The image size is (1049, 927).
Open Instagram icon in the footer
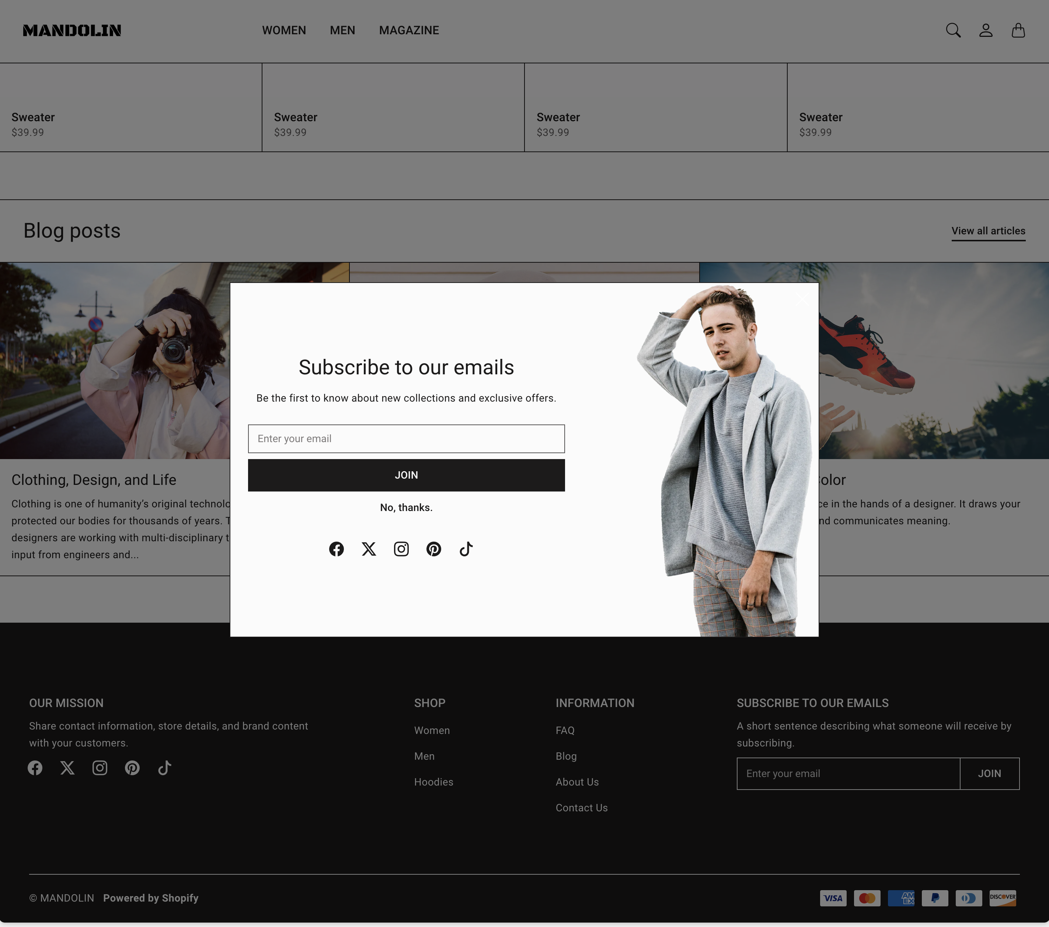pos(100,768)
